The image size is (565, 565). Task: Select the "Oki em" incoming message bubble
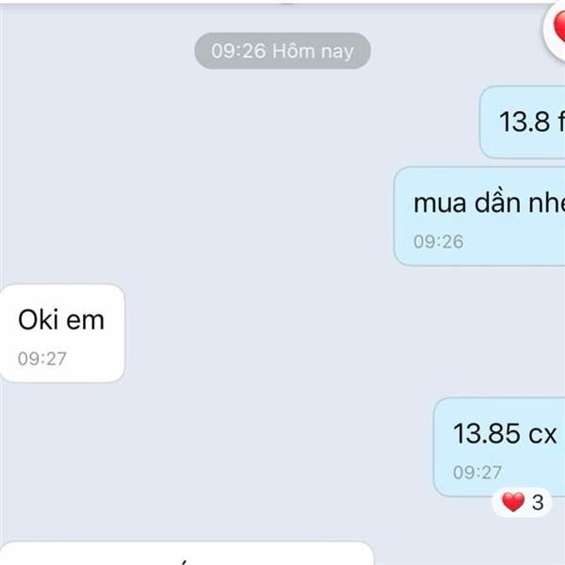tap(62, 333)
